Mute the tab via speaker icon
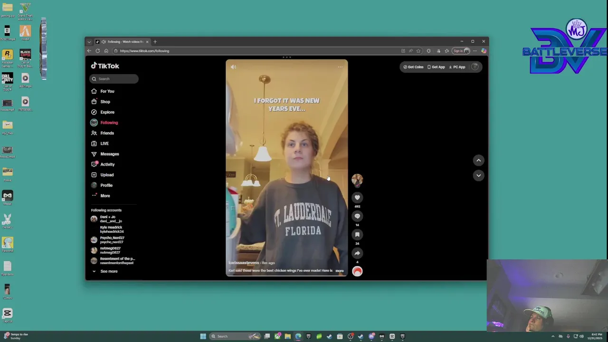 (104, 42)
